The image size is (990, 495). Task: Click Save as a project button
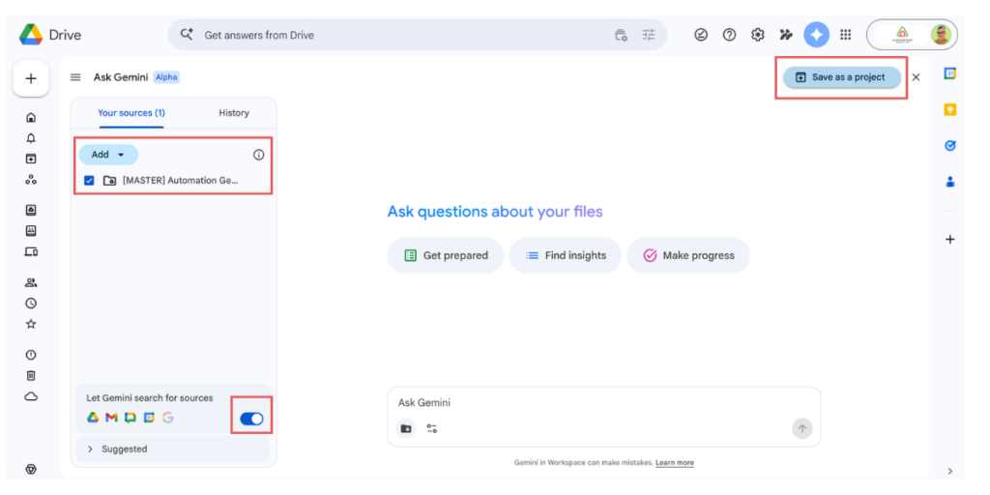(842, 77)
